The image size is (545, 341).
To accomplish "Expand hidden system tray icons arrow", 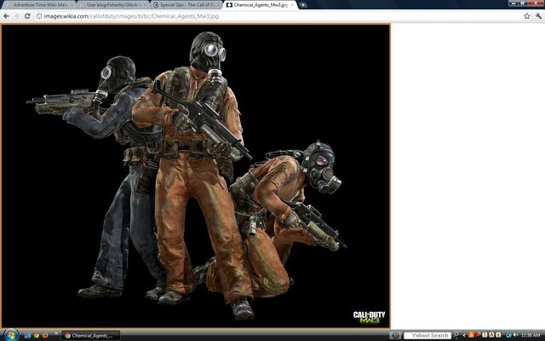I will coord(464,335).
